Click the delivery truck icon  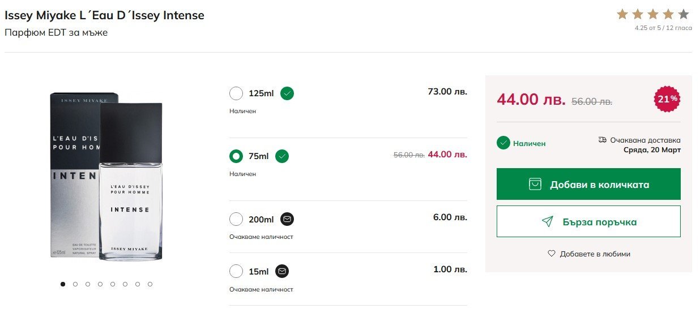point(603,140)
